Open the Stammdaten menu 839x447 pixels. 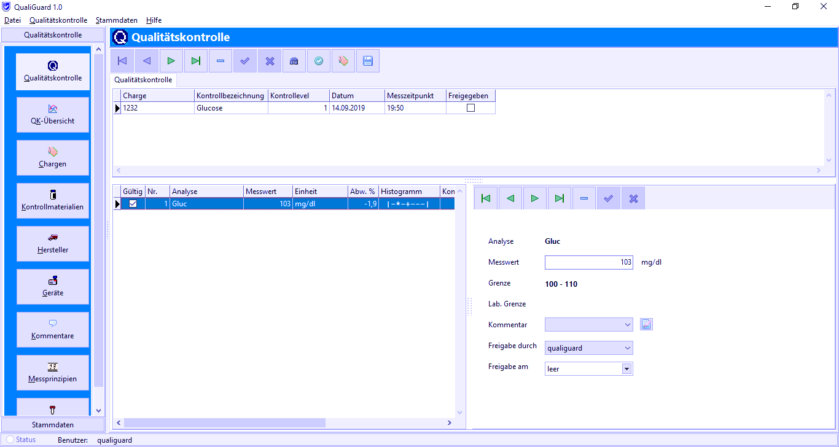[x=117, y=20]
